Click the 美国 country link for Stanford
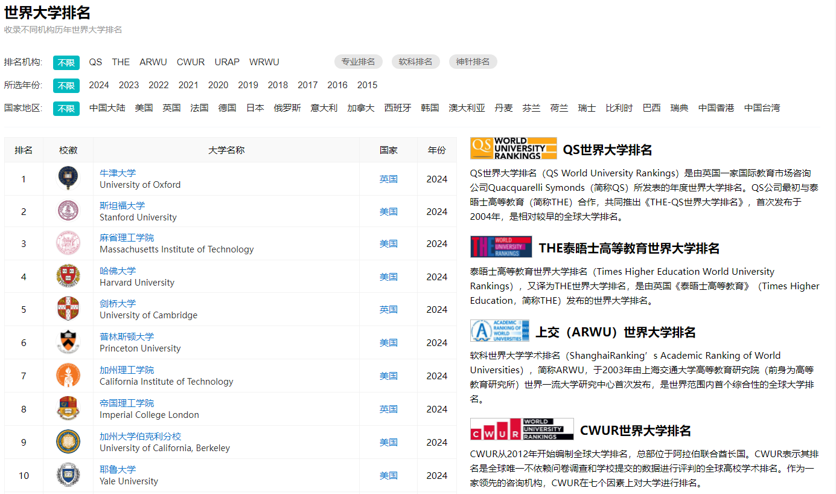Image resolution: width=836 pixels, height=494 pixels. [388, 211]
